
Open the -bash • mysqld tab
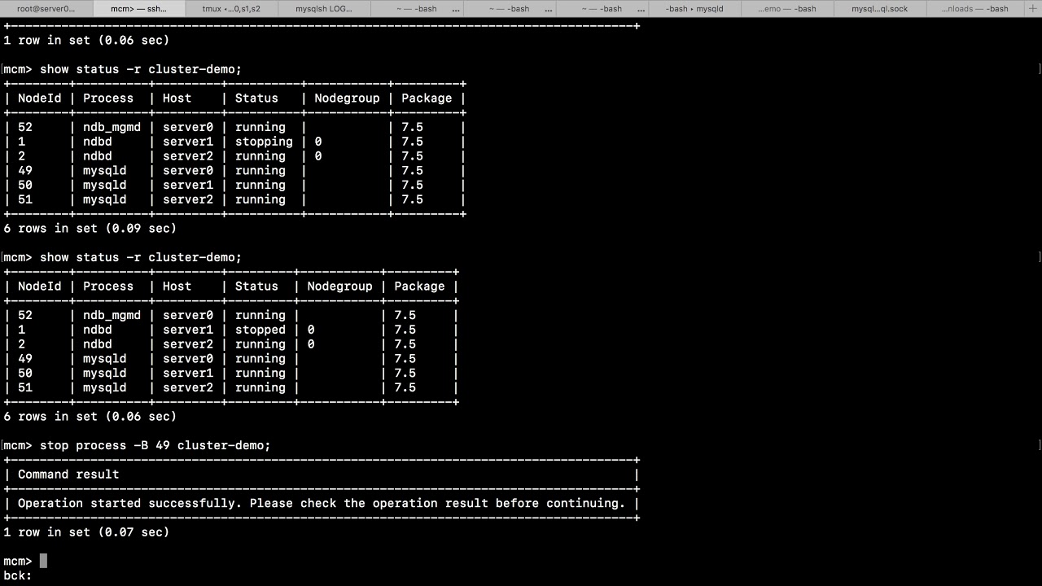(x=694, y=8)
